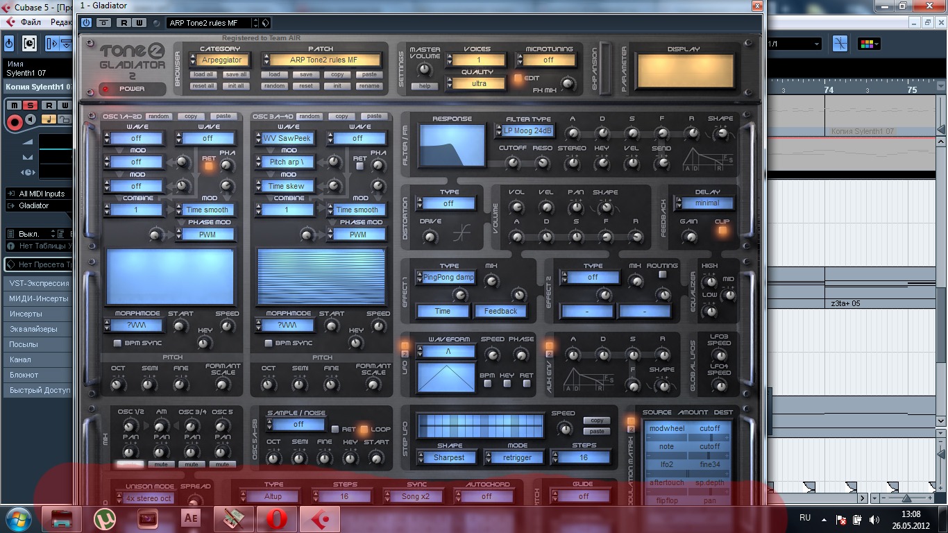
Task: Click OSC 3A-4D random button
Action: pos(310,116)
